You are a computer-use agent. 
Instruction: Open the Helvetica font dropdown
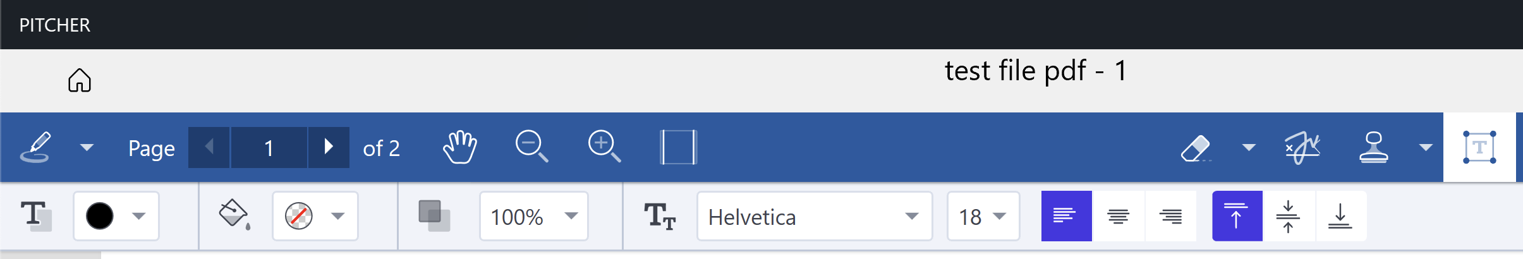pyautogui.click(x=814, y=217)
